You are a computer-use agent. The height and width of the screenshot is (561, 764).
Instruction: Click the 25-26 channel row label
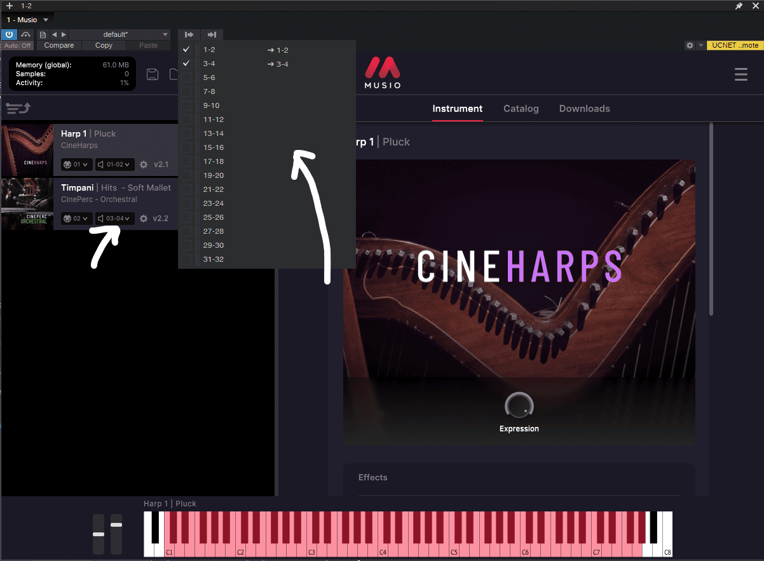[x=214, y=217]
